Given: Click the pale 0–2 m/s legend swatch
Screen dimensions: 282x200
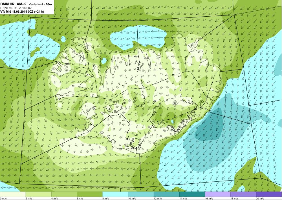Looking at the screenshot, I should (13, 194).
